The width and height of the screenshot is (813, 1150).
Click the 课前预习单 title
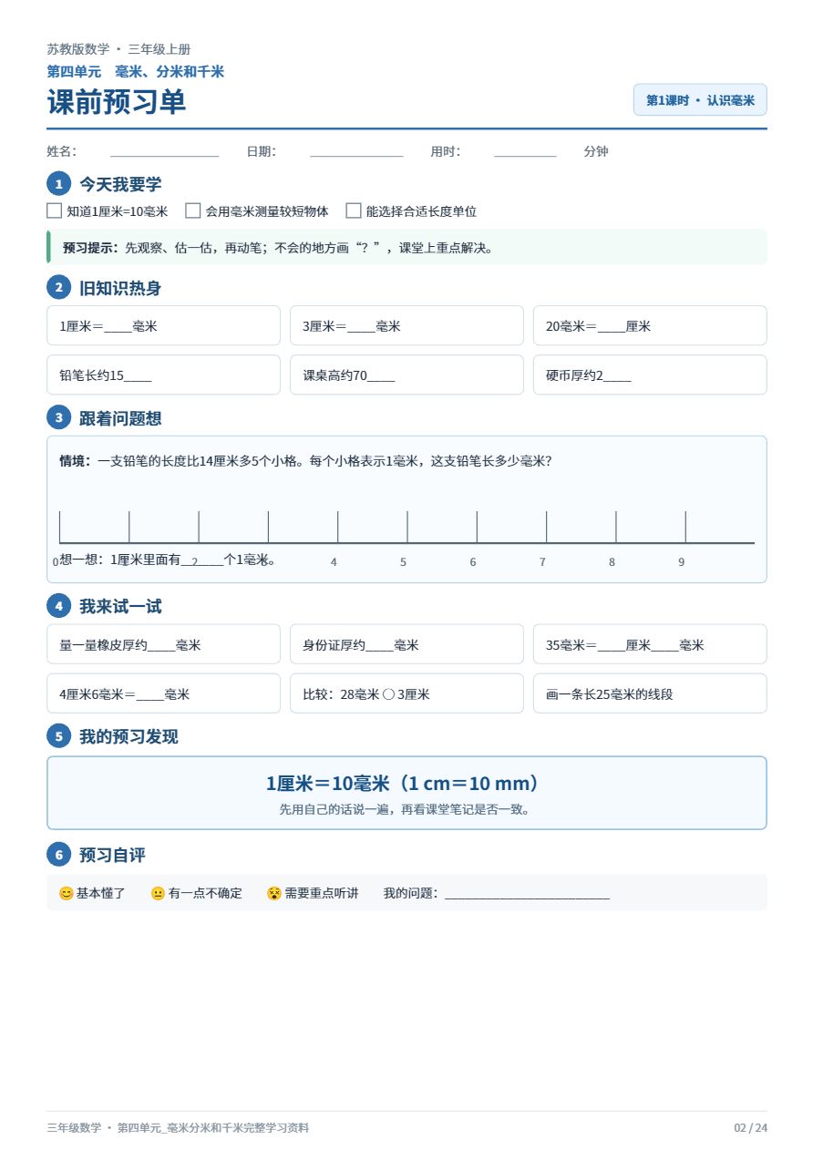[x=117, y=102]
